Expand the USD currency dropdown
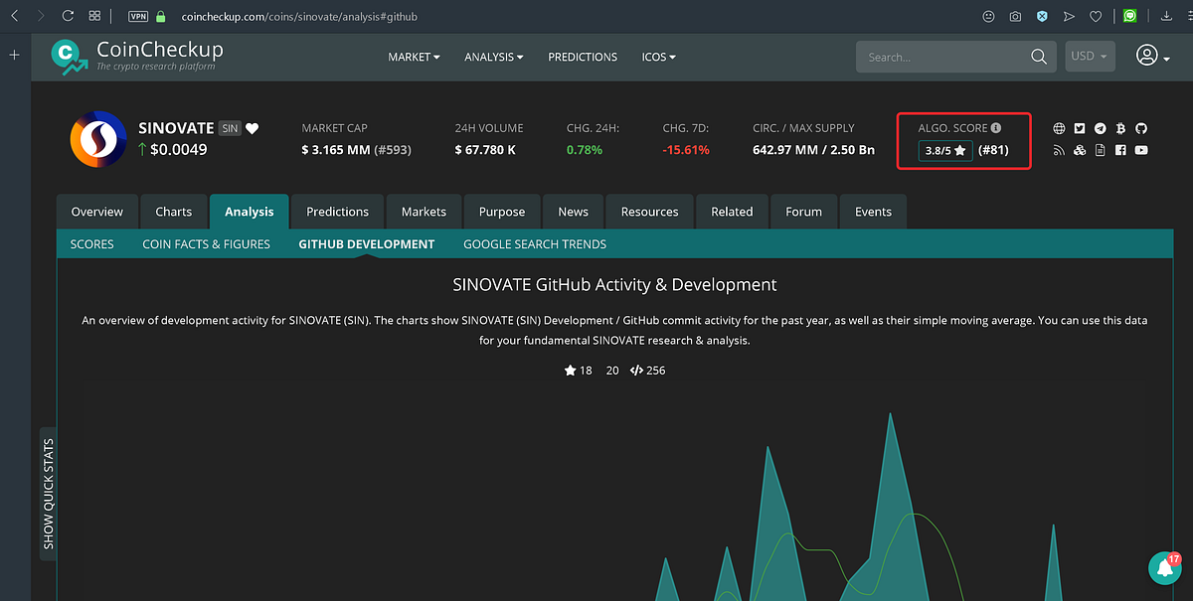The height and width of the screenshot is (601, 1193). coord(1090,57)
